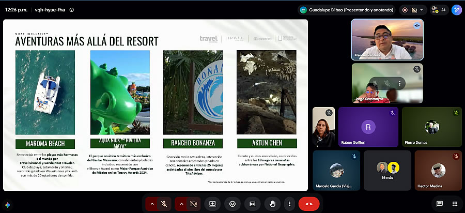465x213 pixels.
Task: Click muted mic icon on woman's video tile
Action: coord(329,113)
